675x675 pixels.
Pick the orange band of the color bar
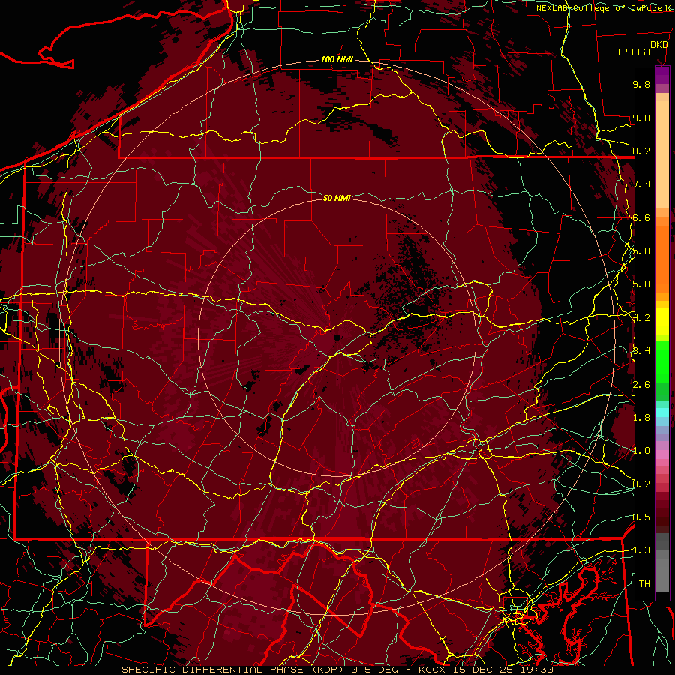(x=662, y=258)
